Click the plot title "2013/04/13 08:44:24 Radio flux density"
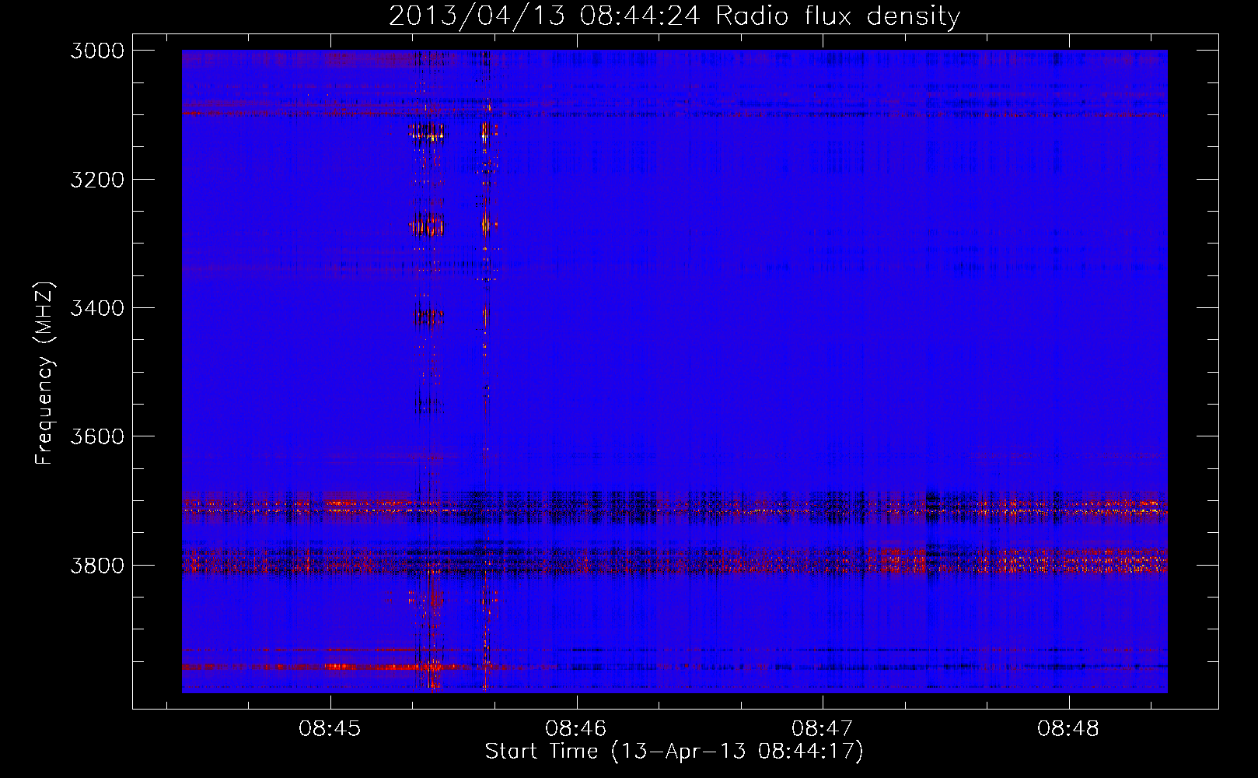The image size is (1258, 778). pos(674,16)
